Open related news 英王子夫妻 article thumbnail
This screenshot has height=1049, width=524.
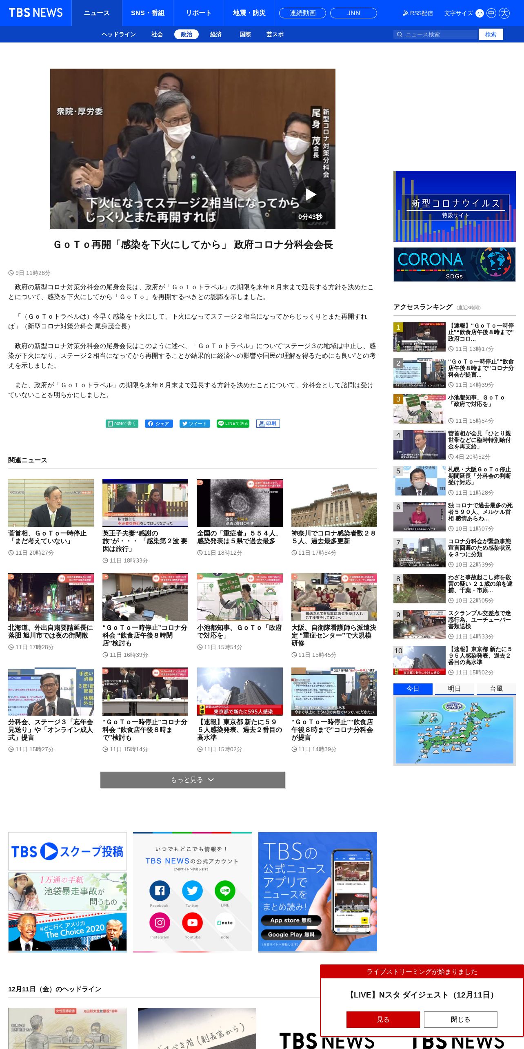pyautogui.click(x=145, y=503)
